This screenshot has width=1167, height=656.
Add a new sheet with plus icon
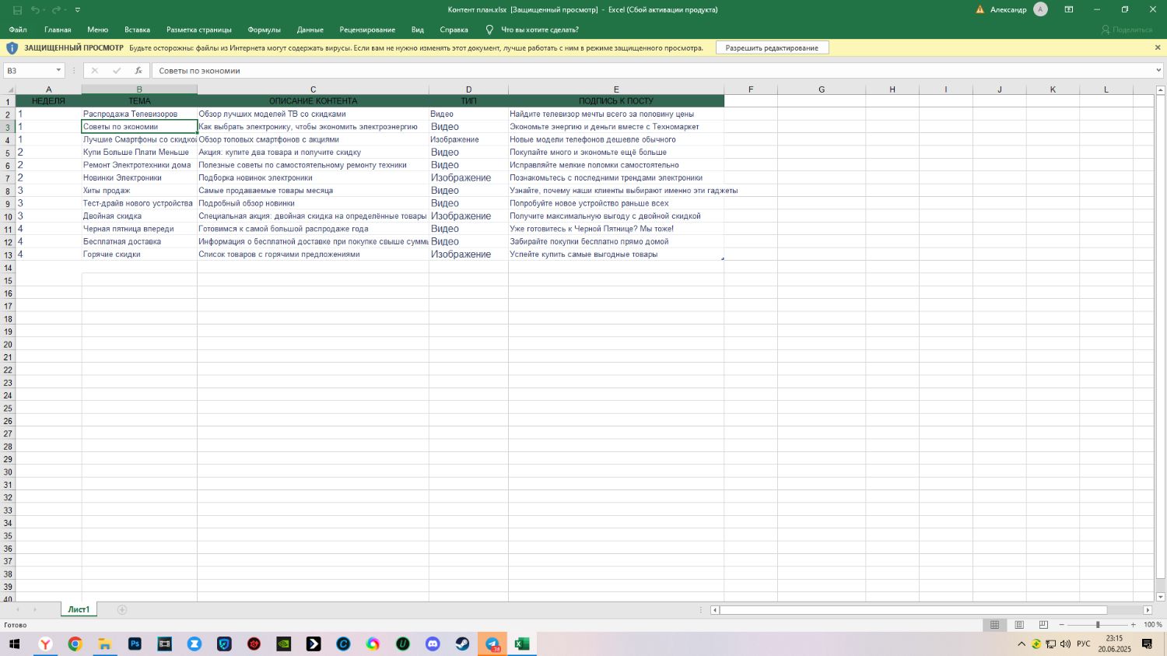click(x=122, y=610)
